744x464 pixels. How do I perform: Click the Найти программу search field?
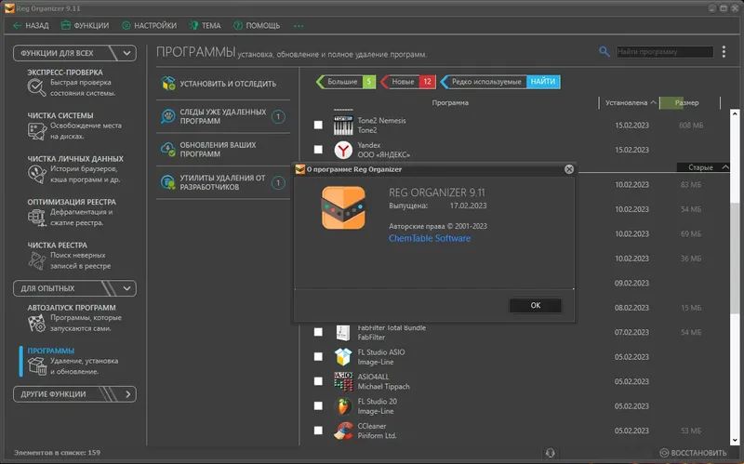pyautogui.click(x=664, y=52)
